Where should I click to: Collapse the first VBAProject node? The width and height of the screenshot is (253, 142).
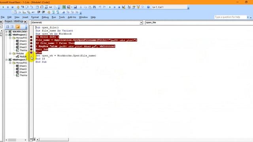[x=6, y=35]
